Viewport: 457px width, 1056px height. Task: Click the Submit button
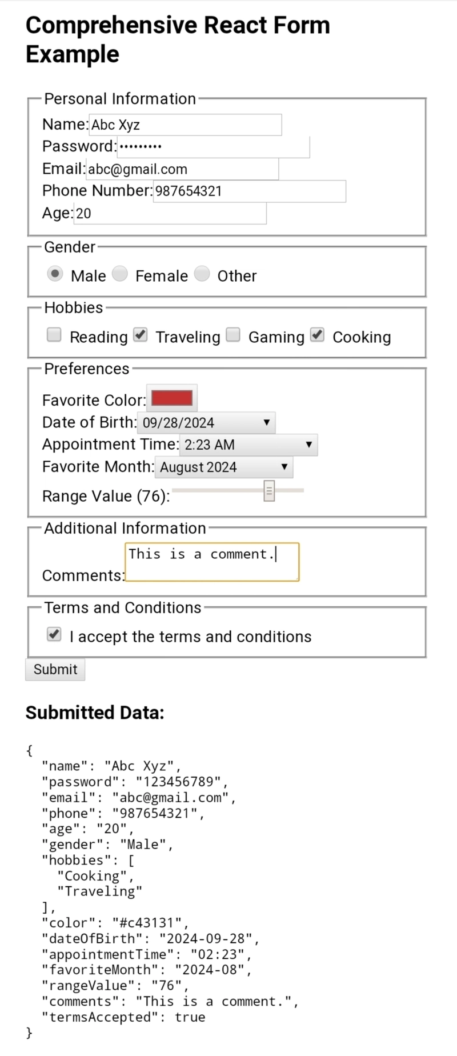[55, 670]
